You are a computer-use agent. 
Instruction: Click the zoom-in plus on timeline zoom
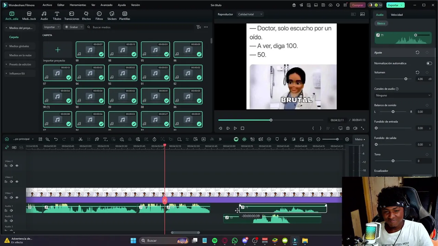point(347,139)
